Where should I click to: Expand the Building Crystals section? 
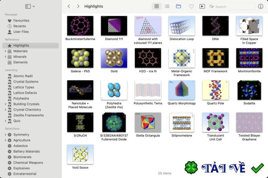(x=5, y=104)
